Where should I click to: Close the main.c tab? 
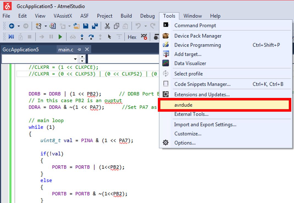coord(87,49)
